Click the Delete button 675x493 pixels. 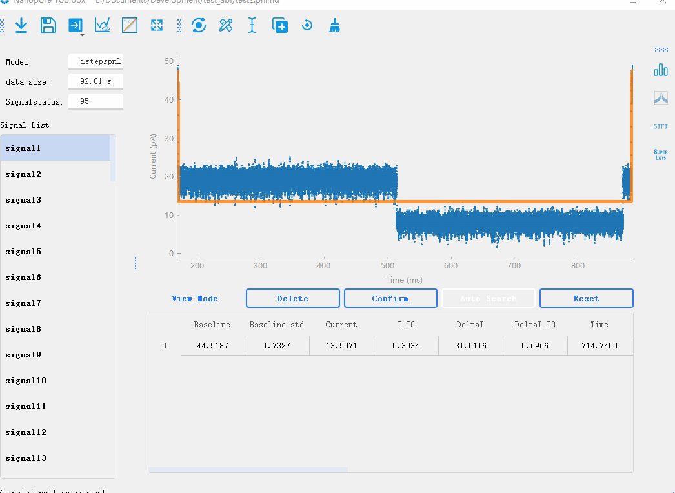click(293, 298)
